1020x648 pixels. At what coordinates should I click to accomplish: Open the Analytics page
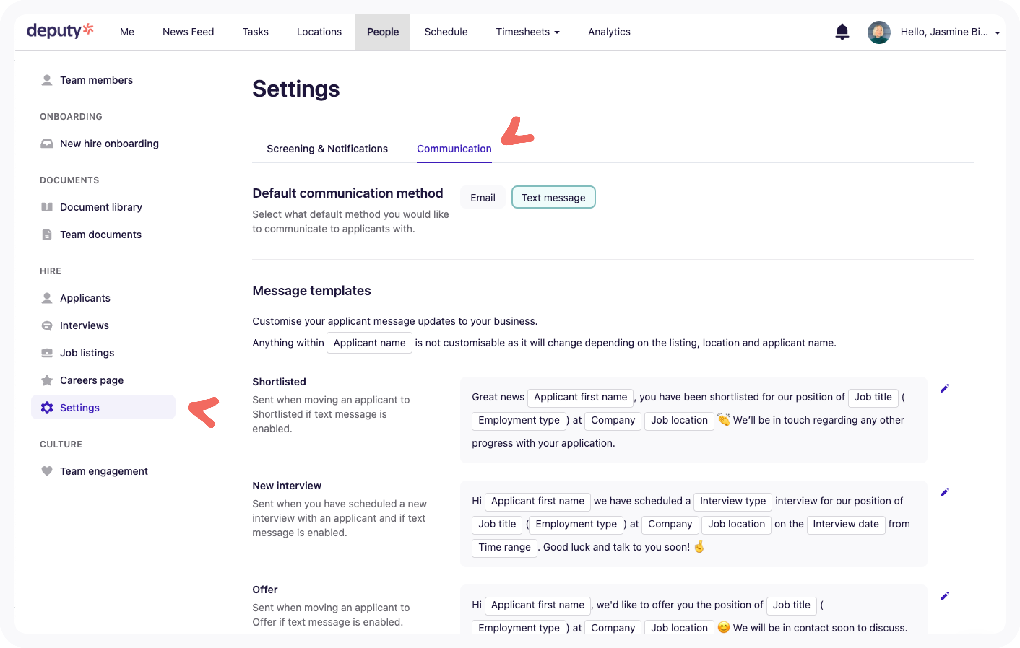coord(609,32)
